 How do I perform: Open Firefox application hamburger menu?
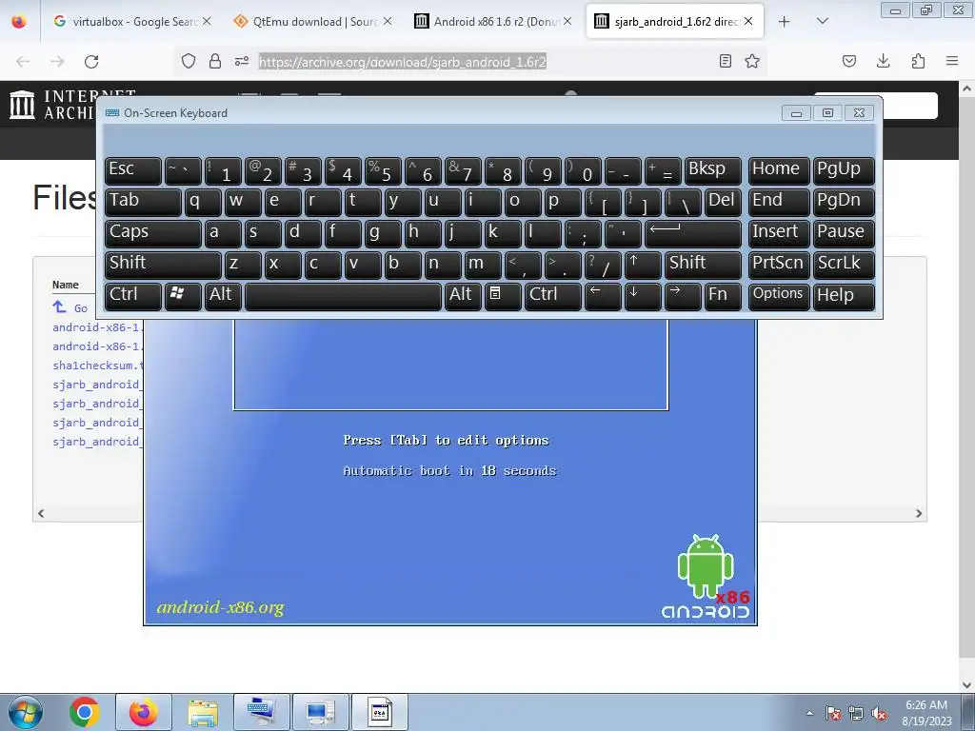tap(952, 61)
